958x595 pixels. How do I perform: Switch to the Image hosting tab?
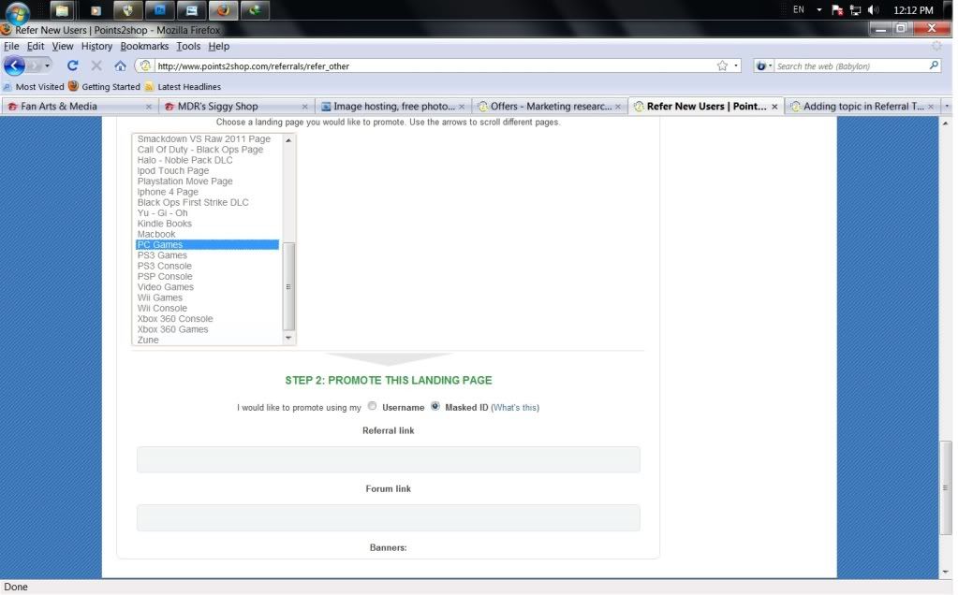point(394,107)
